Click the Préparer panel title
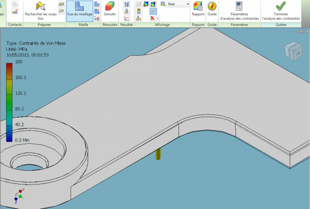Viewport: 310px width, 209px height. pos(44,25)
